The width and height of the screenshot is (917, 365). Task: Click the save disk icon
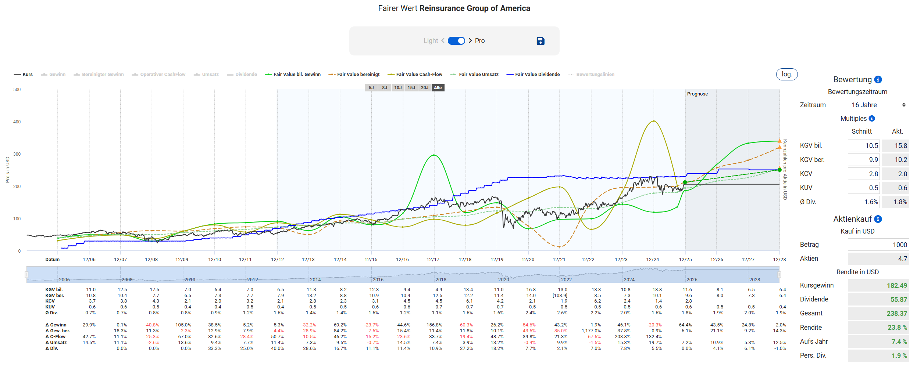[540, 41]
